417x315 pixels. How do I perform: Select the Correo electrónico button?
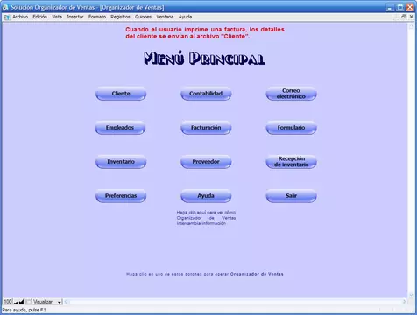291,94
